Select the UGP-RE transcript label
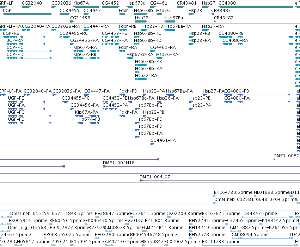The height and width of the screenshot is (247, 300). click(x=11, y=33)
